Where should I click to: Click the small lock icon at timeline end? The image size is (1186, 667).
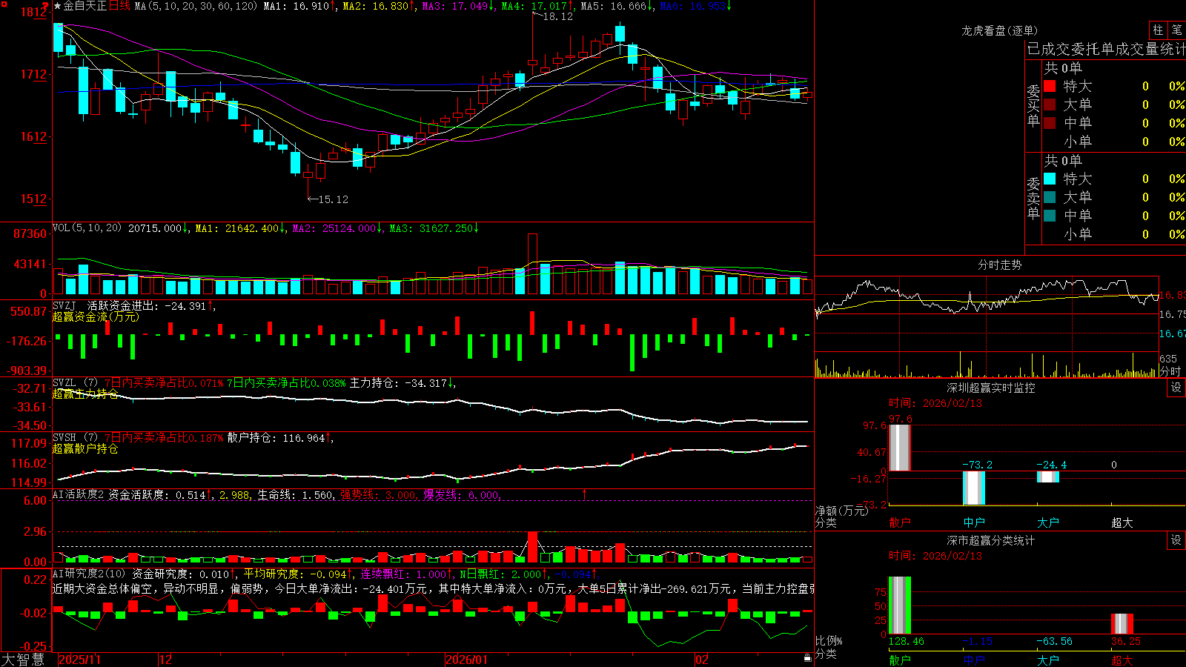click(x=808, y=658)
